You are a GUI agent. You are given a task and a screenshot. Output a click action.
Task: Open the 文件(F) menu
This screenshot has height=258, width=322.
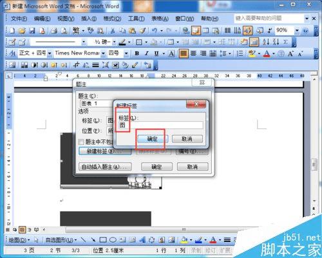tap(19, 19)
